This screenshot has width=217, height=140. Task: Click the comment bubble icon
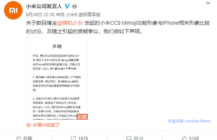click(x=129, y=138)
